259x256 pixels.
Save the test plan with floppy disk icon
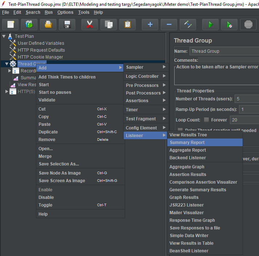[x=67, y=25]
